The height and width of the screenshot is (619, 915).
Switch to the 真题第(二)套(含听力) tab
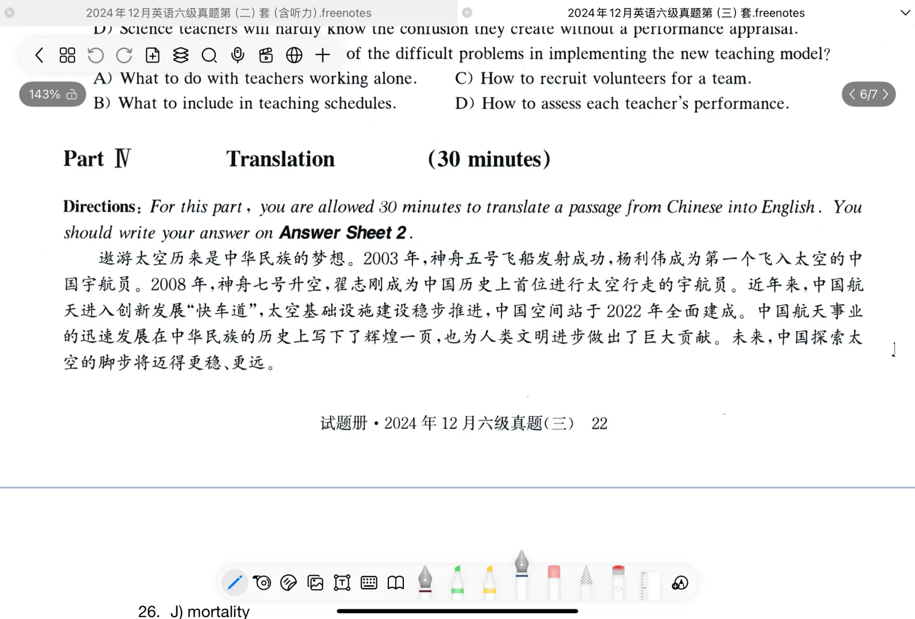(x=229, y=13)
